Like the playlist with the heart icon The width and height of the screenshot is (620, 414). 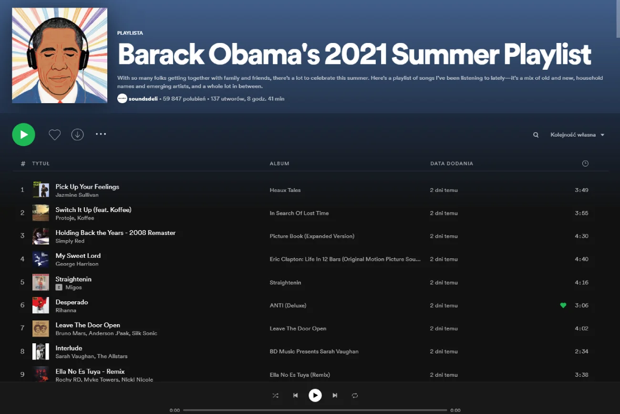coord(55,135)
